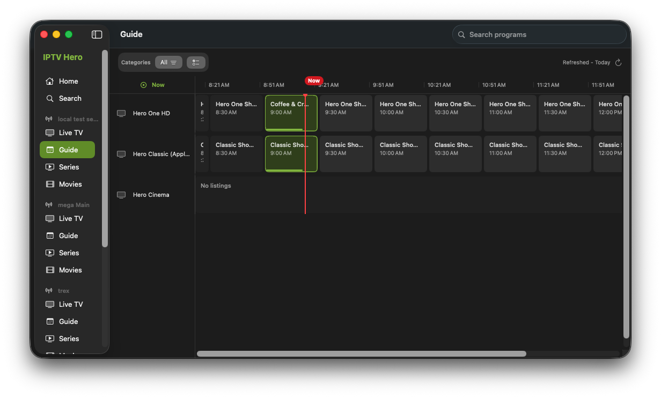
Task: Open Series under mega Main
Action: click(x=67, y=253)
